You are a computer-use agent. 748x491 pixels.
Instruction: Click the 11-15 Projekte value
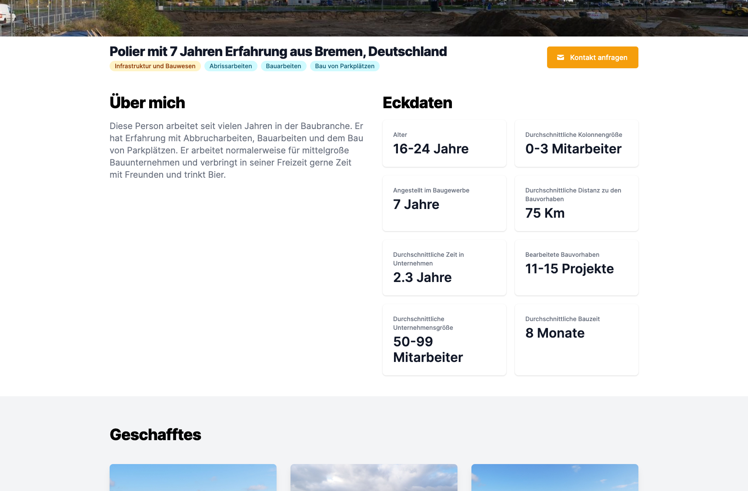pyautogui.click(x=570, y=269)
